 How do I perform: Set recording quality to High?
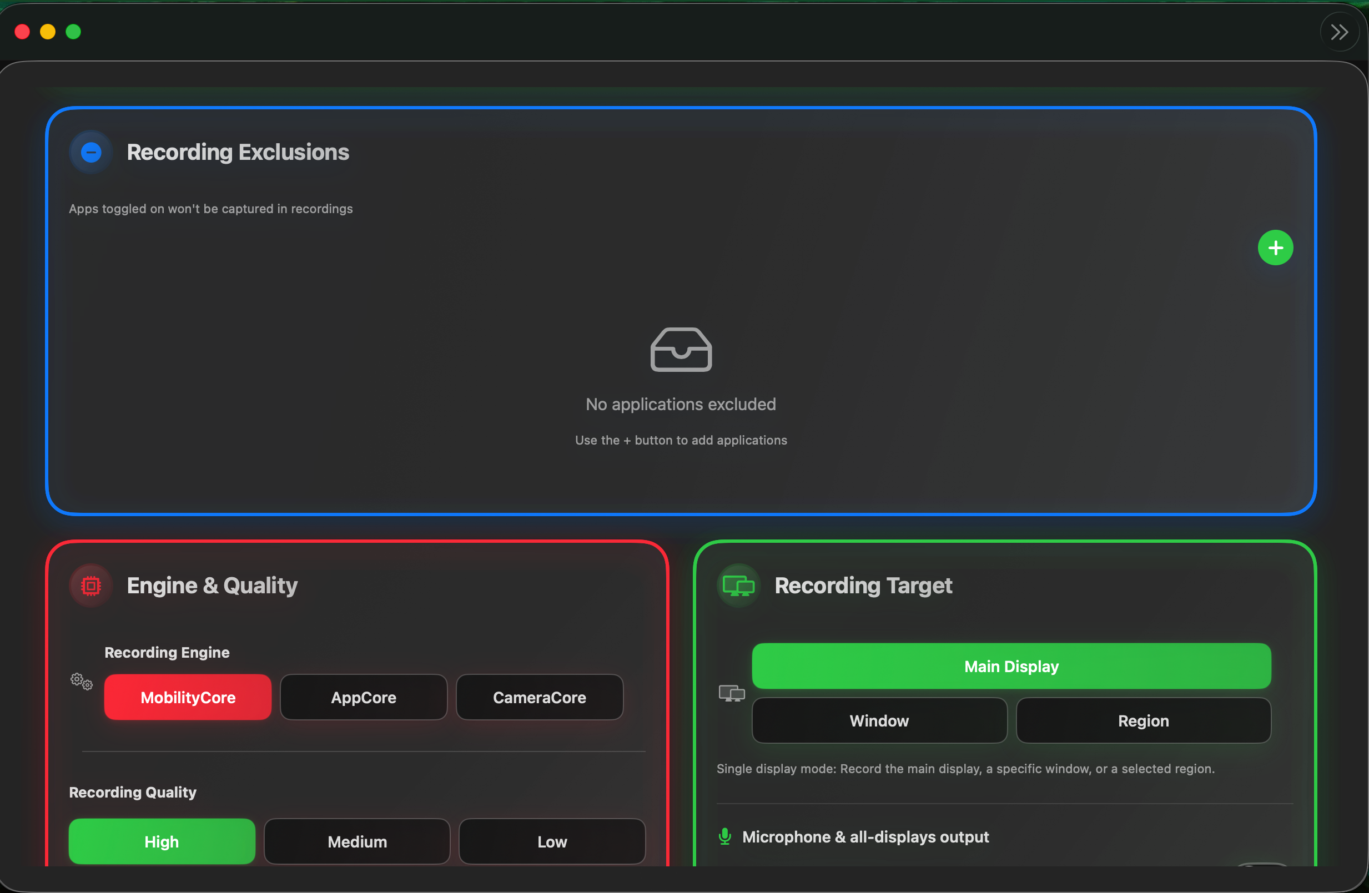click(x=162, y=841)
